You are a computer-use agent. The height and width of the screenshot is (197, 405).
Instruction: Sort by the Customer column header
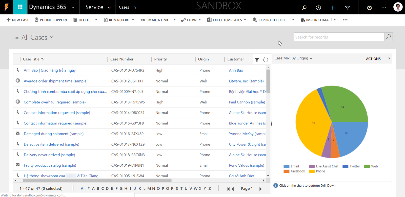[x=236, y=59]
